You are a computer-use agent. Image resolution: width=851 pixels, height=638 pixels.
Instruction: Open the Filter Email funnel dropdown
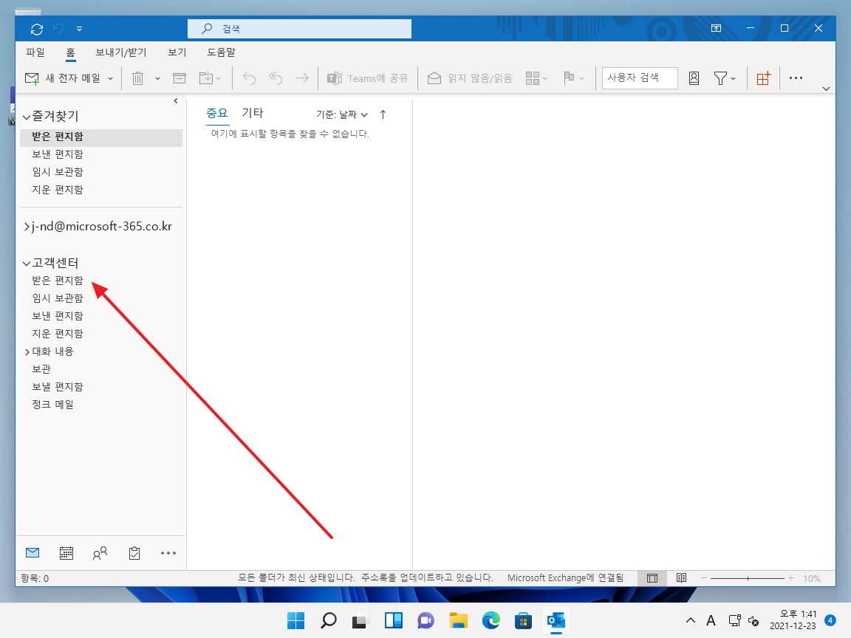(x=725, y=79)
